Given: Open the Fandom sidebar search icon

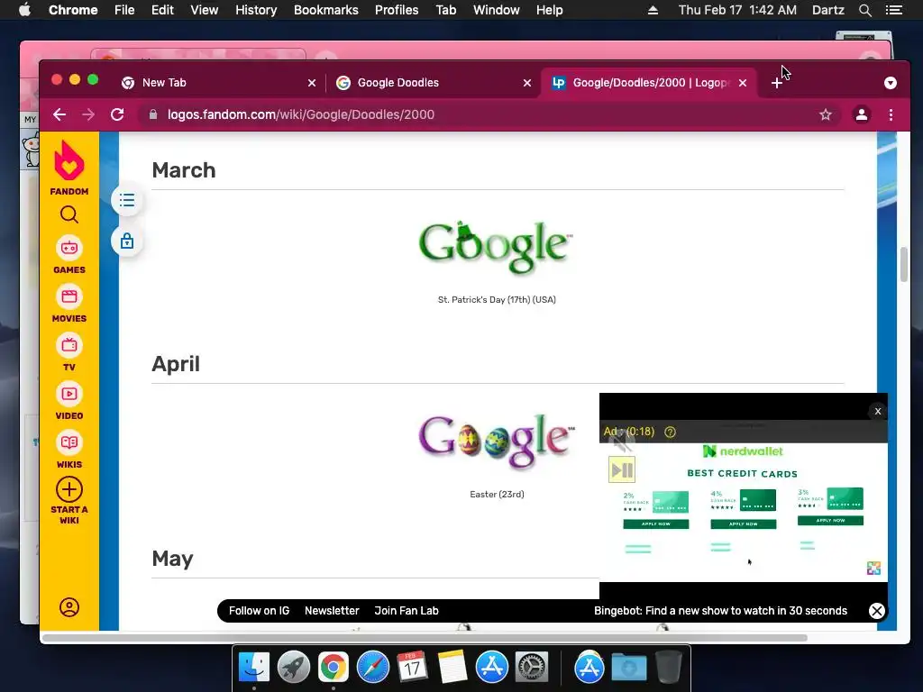Looking at the screenshot, I should 69,214.
